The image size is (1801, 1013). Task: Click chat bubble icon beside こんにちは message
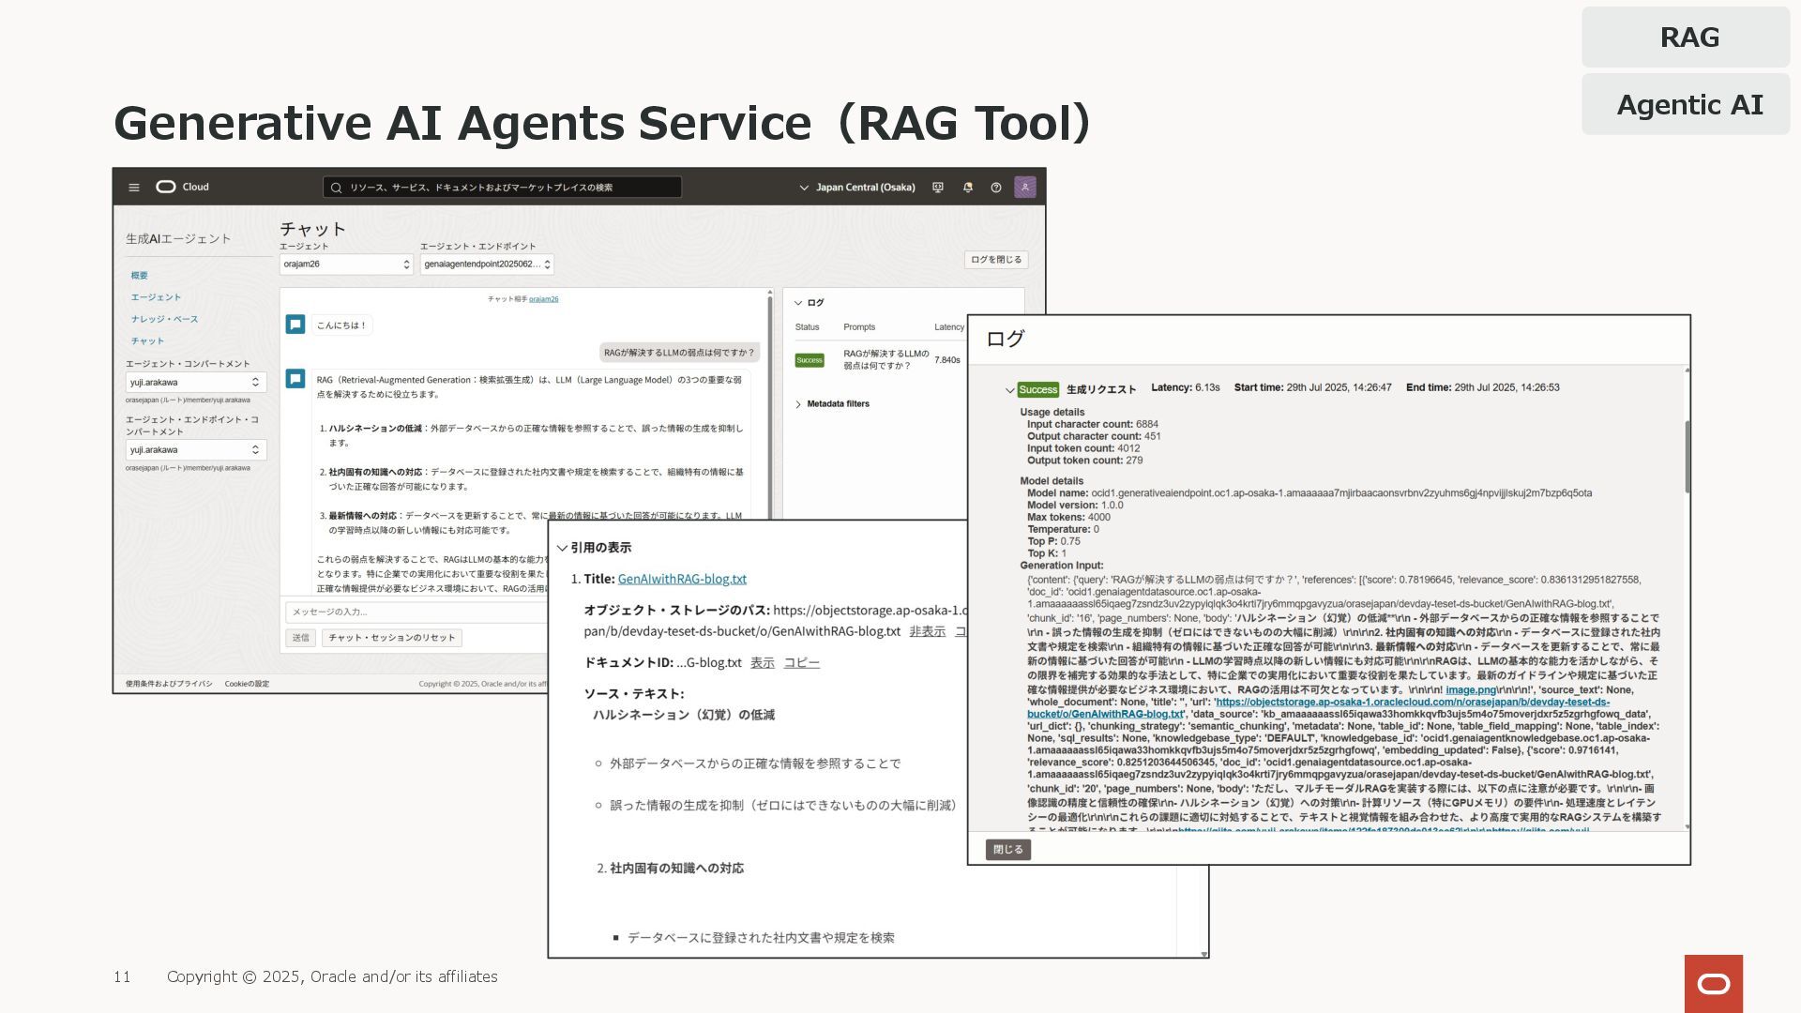[x=295, y=325]
